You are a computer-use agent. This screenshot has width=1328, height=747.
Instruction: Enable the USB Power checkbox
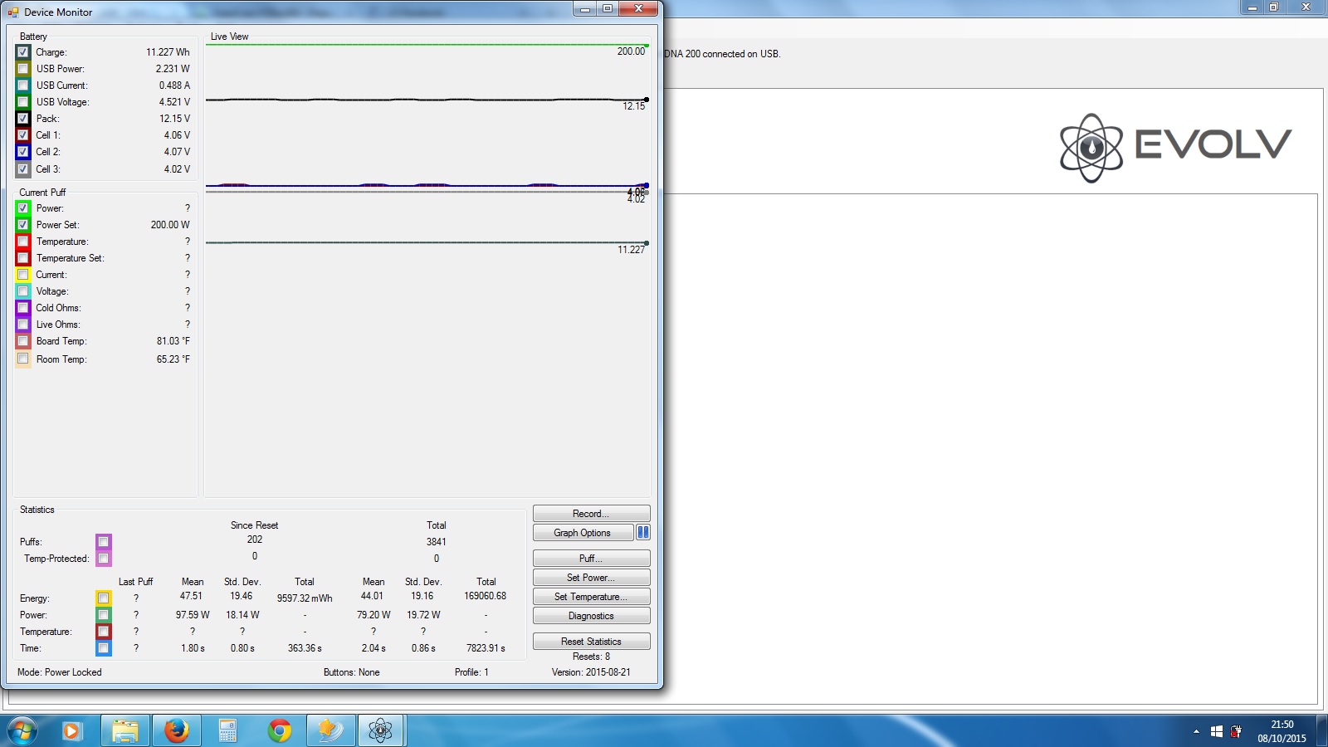(23, 69)
